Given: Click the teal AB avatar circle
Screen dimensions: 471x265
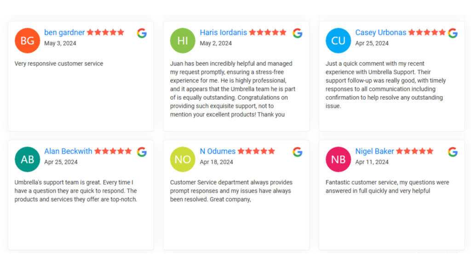Looking at the screenshot, I should tap(27, 159).
